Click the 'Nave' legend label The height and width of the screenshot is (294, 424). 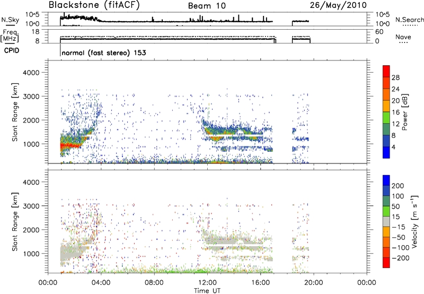[x=403, y=37]
